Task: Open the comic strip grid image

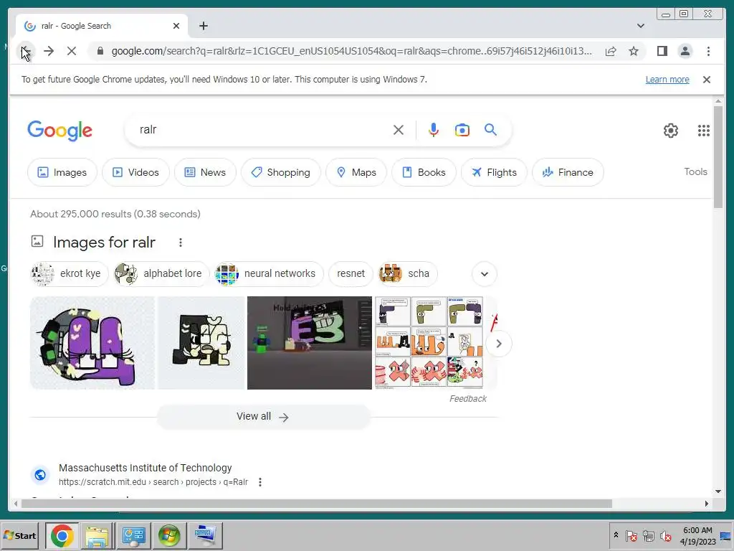Action: click(429, 343)
